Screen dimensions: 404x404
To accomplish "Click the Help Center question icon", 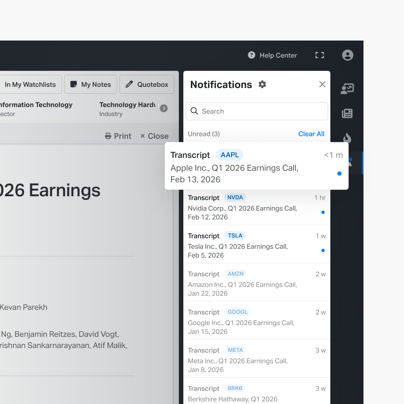I will coord(252,55).
